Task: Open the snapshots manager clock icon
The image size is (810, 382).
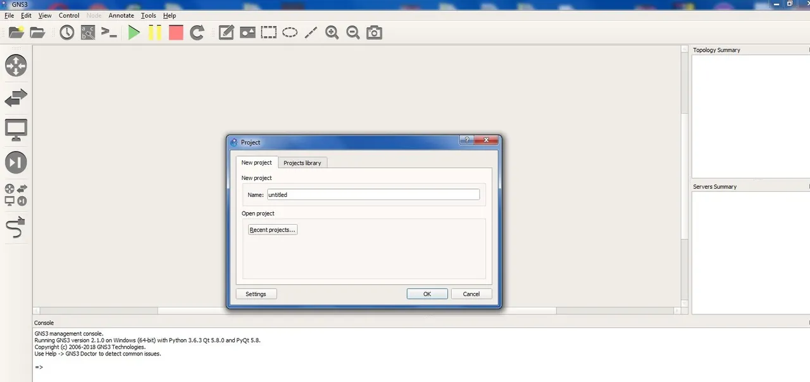Action: [67, 32]
